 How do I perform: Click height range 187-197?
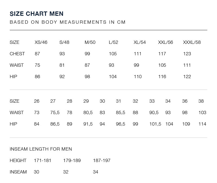(x=102, y=160)
